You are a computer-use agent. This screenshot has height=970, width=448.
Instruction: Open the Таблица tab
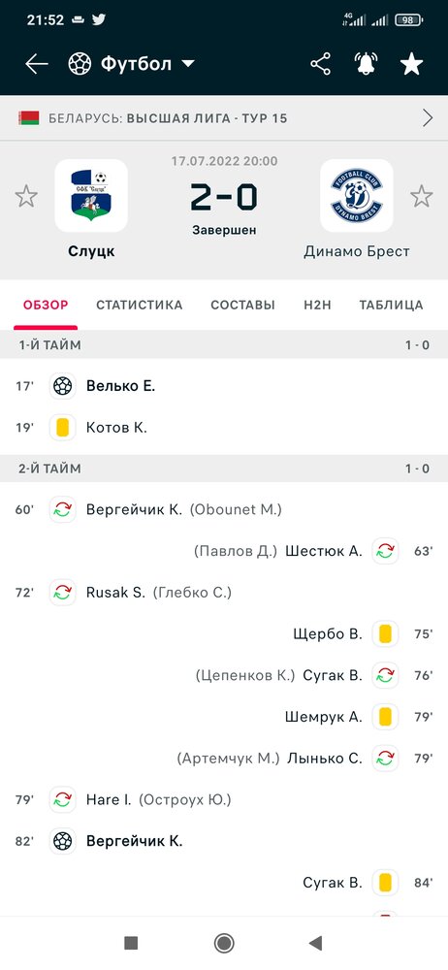(391, 305)
